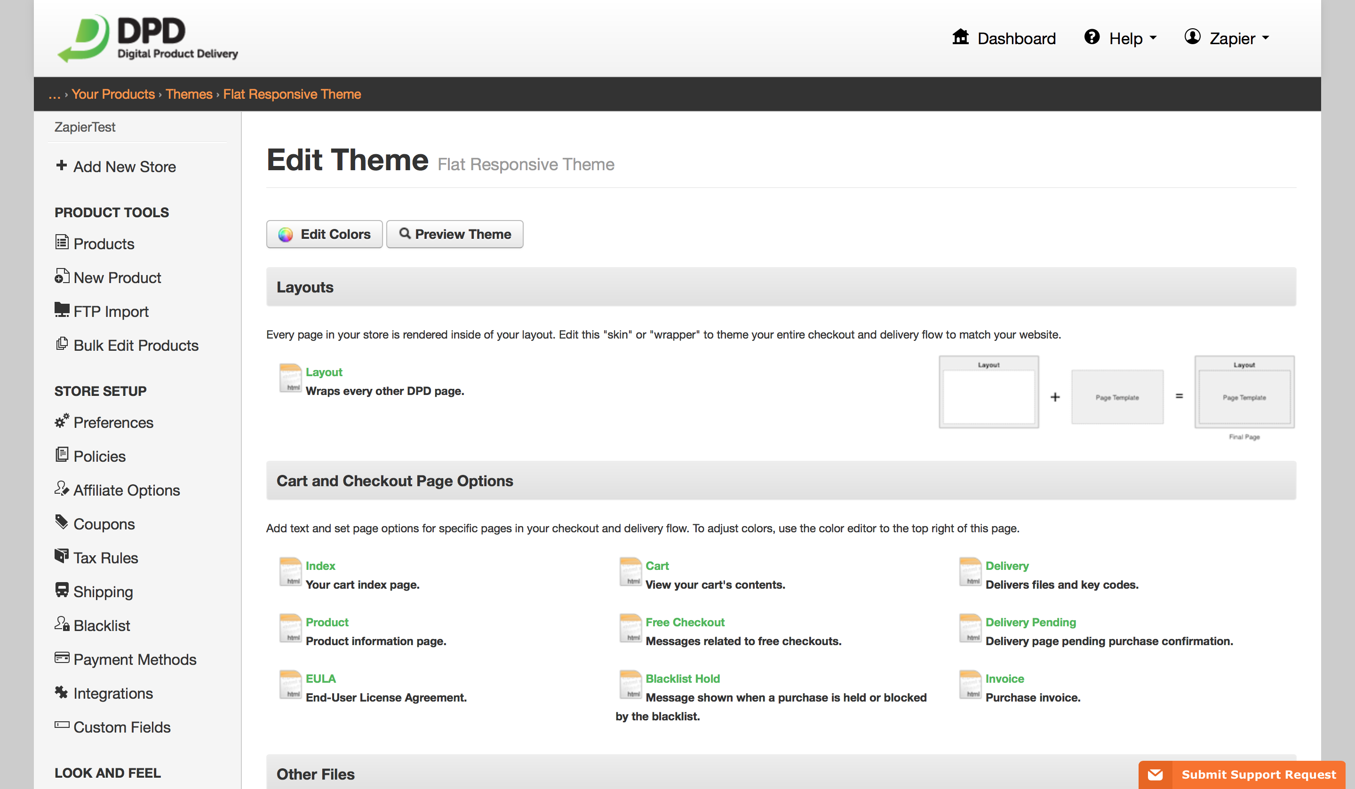1355x789 pixels.
Task: Click the Shipping truck icon
Action: [62, 590]
